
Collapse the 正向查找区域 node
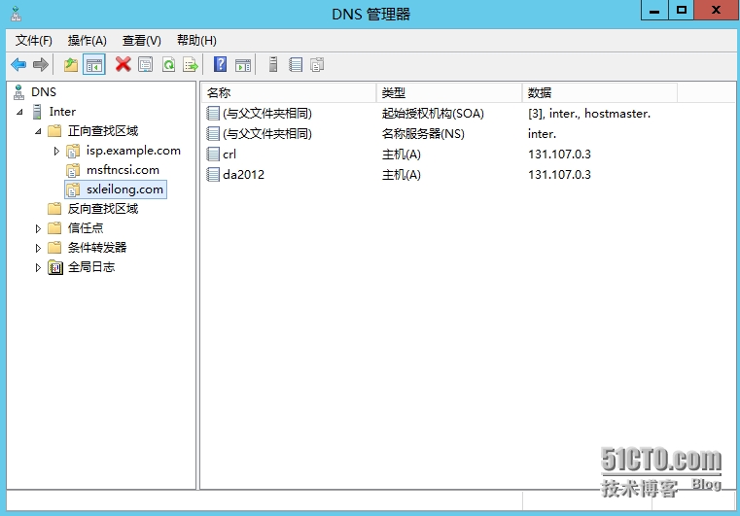[38, 131]
